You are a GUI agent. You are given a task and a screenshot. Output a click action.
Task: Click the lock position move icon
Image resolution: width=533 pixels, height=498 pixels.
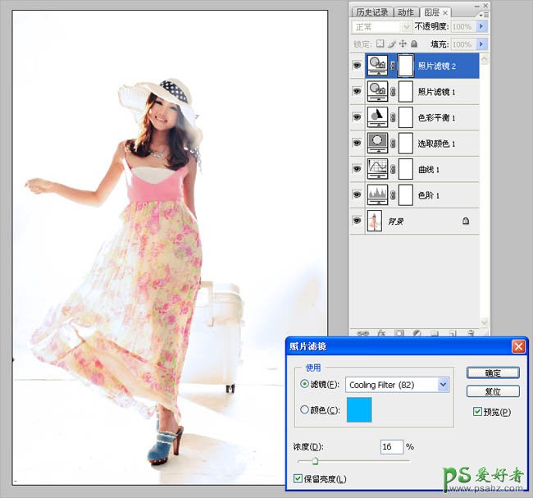pos(403,44)
